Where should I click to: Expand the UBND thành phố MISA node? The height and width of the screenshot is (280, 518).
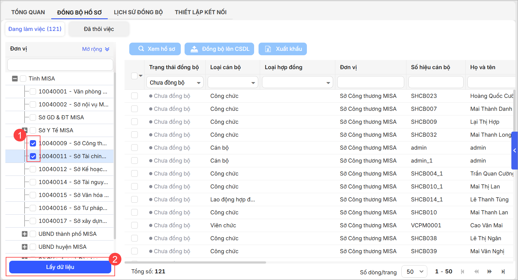pyautogui.click(x=25, y=234)
